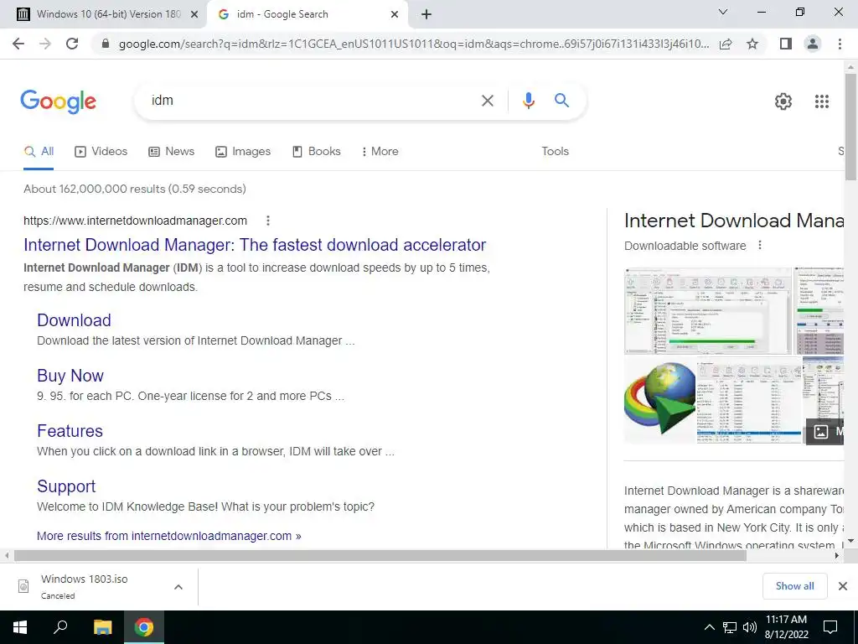Image resolution: width=858 pixels, height=644 pixels.
Task: Click the horizontal scrollbar right arrow
Action: coord(836,556)
